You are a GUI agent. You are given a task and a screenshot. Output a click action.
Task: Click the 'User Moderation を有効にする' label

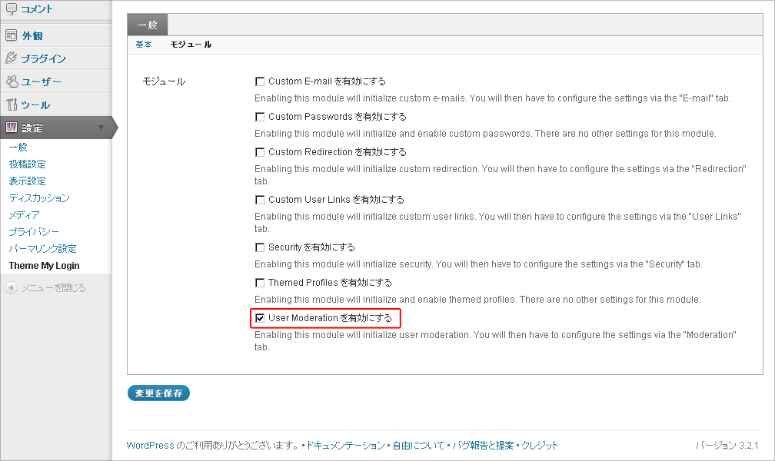[330, 318]
